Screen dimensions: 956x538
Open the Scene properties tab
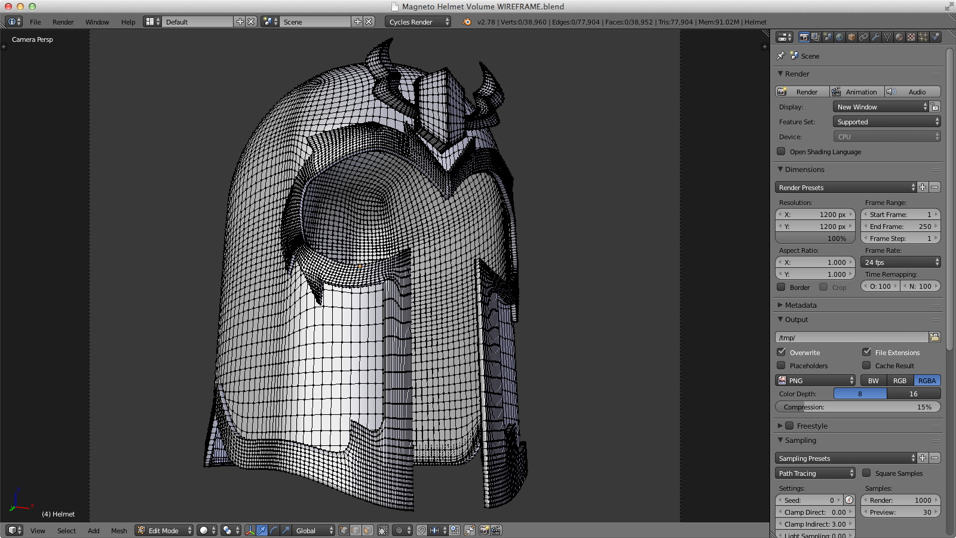pos(828,37)
